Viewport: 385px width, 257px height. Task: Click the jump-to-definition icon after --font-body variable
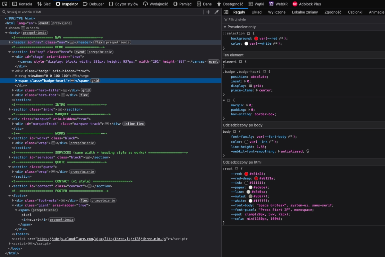coord(290,137)
